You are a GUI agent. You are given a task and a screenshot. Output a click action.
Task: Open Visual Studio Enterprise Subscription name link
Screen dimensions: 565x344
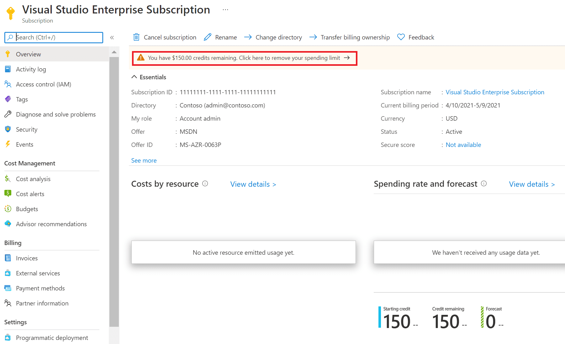(495, 92)
